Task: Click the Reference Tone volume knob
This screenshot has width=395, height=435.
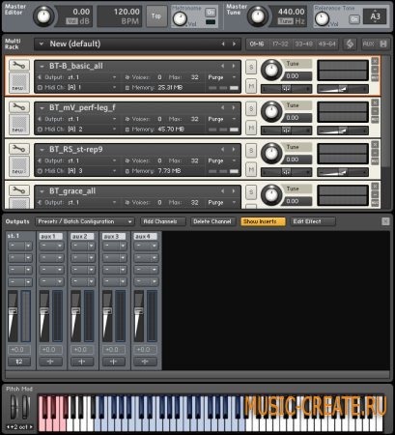Action: pyautogui.click(x=322, y=19)
